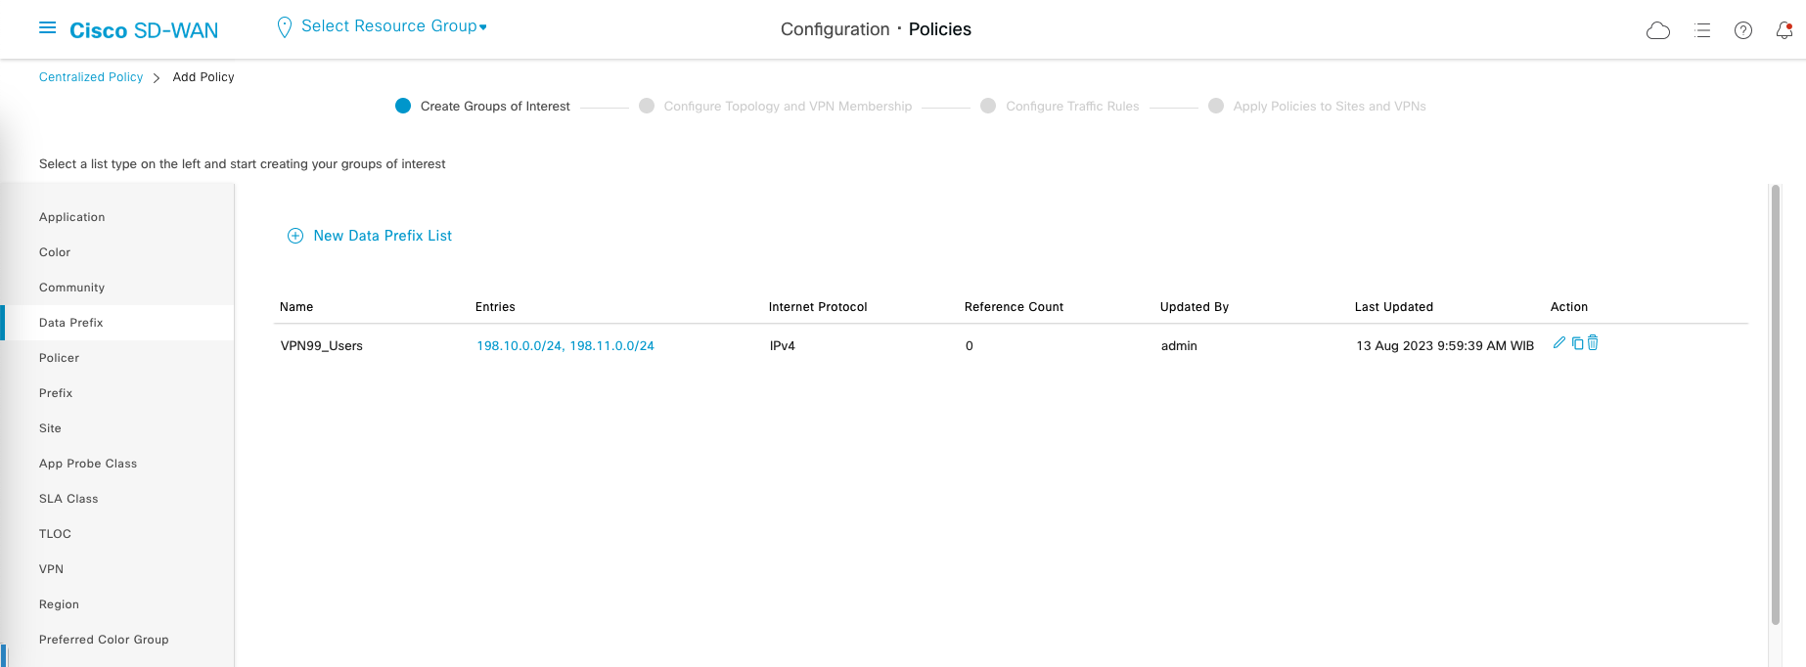This screenshot has height=667, width=1806.
Task: Jump to Configure Topology and VPN Membership step
Action: pos(787,107)
